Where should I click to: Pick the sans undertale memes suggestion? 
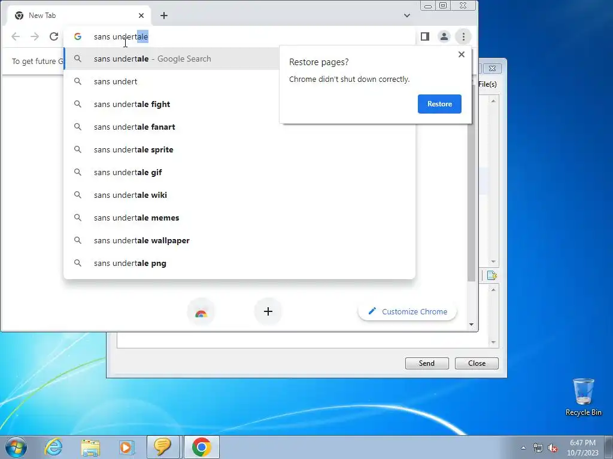[x=239, y=218]
